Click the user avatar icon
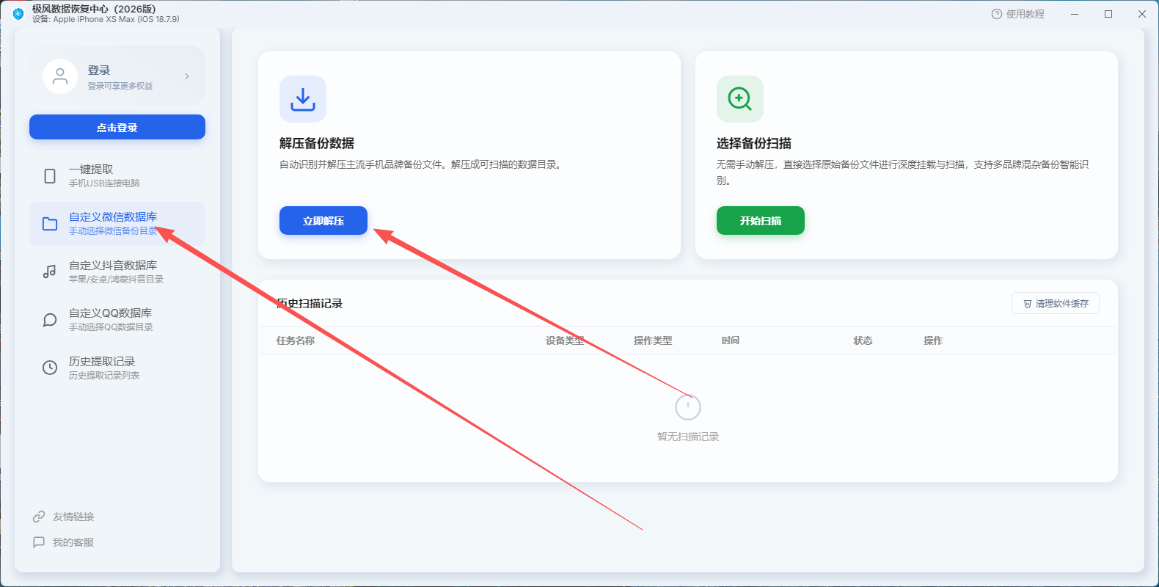 tap(60, 76)
